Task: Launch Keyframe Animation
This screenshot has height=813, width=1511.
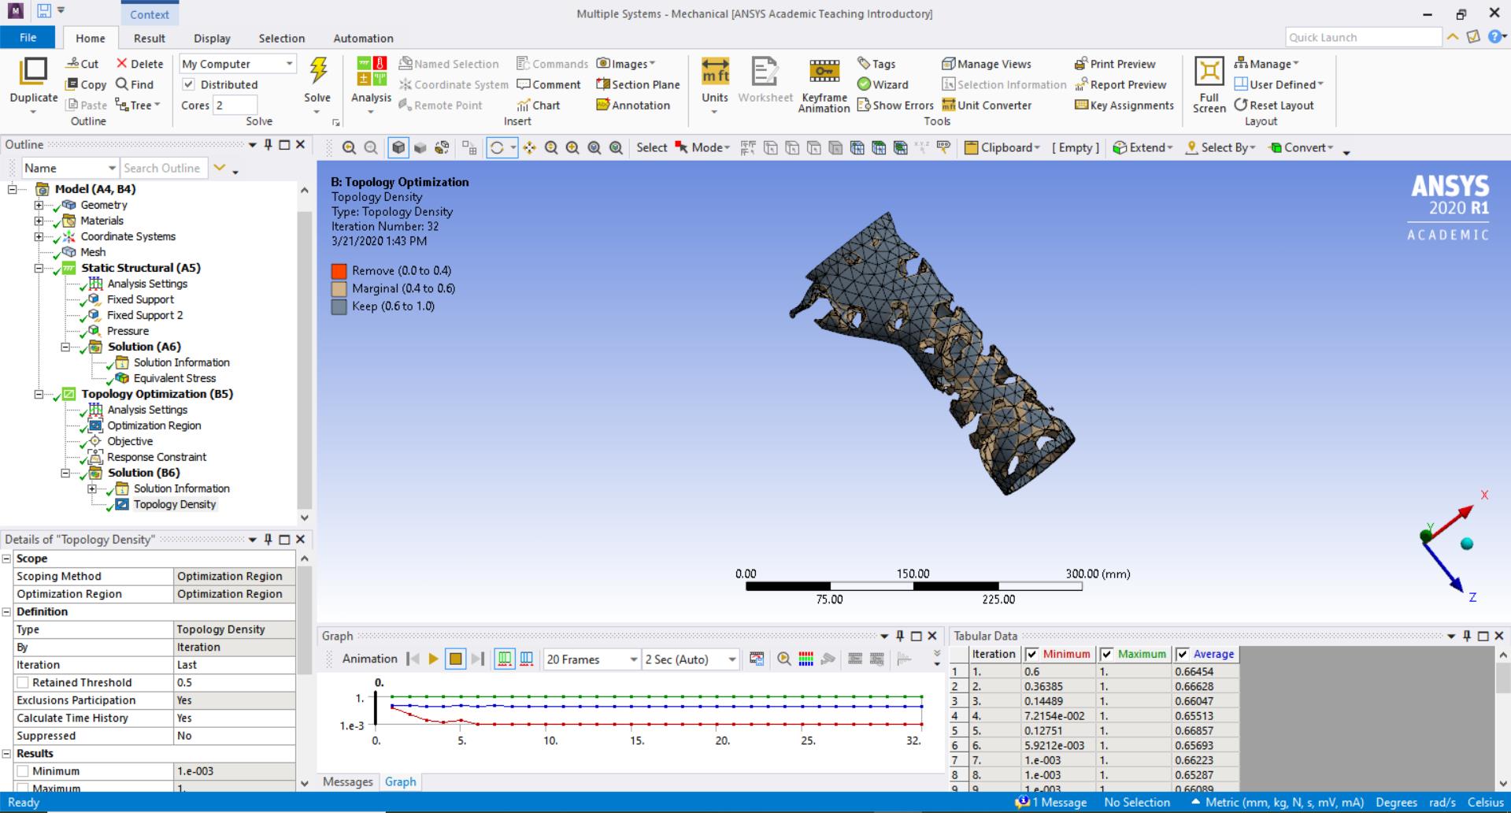Action: [x=824, y=85]
